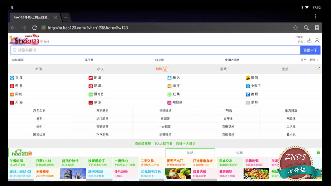The width and height of the screenshot is (331, 186).
Task: Open hot keyword qq空间
Action: pyautogui.click(x=159, y=60)
